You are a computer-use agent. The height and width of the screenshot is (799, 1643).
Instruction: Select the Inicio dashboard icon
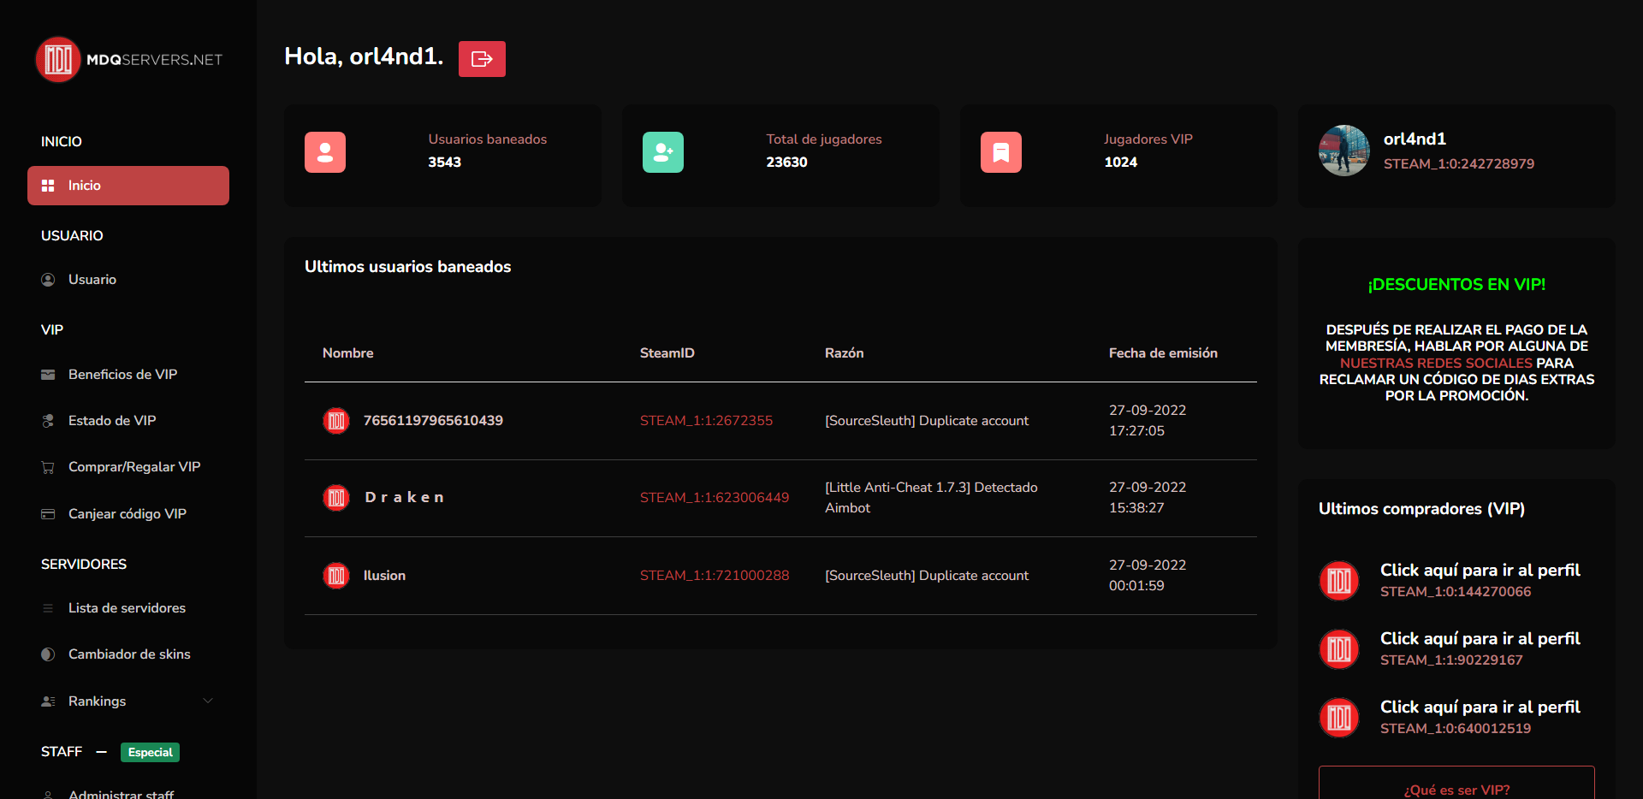pos(48,185)
